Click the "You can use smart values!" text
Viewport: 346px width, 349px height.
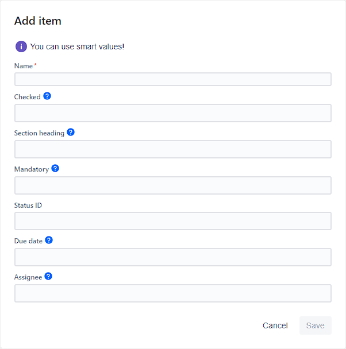(77, 46)
